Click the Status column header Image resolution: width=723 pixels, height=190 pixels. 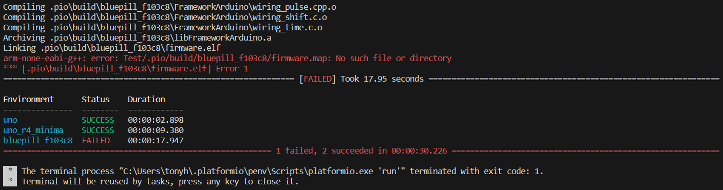pyautogui.click(x=96, y=100)
